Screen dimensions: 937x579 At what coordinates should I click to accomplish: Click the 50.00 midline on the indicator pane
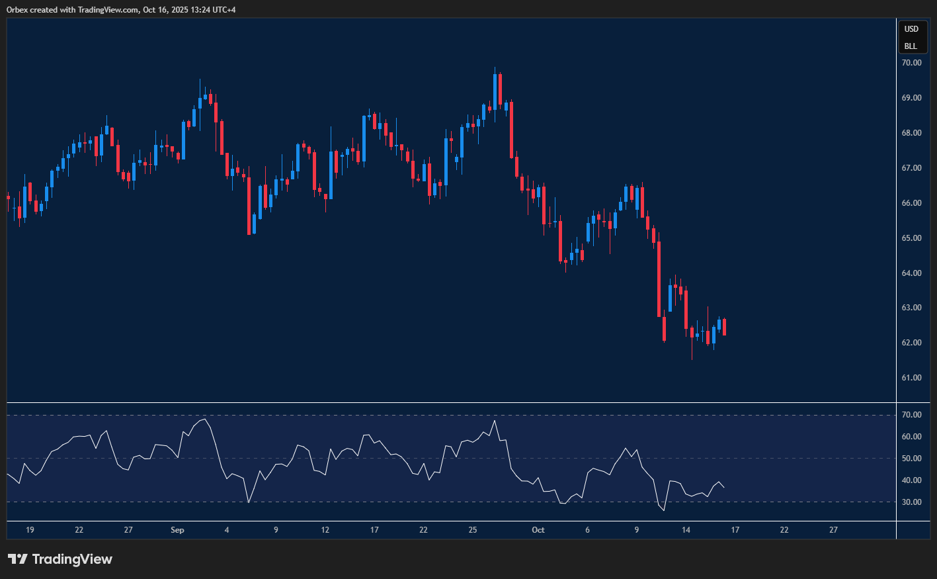(397, 458)
